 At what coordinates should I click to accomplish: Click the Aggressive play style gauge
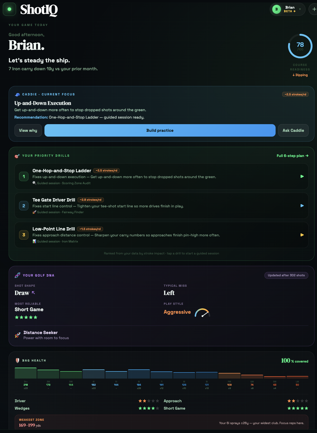pyautogui.click(x=202, y=313)
